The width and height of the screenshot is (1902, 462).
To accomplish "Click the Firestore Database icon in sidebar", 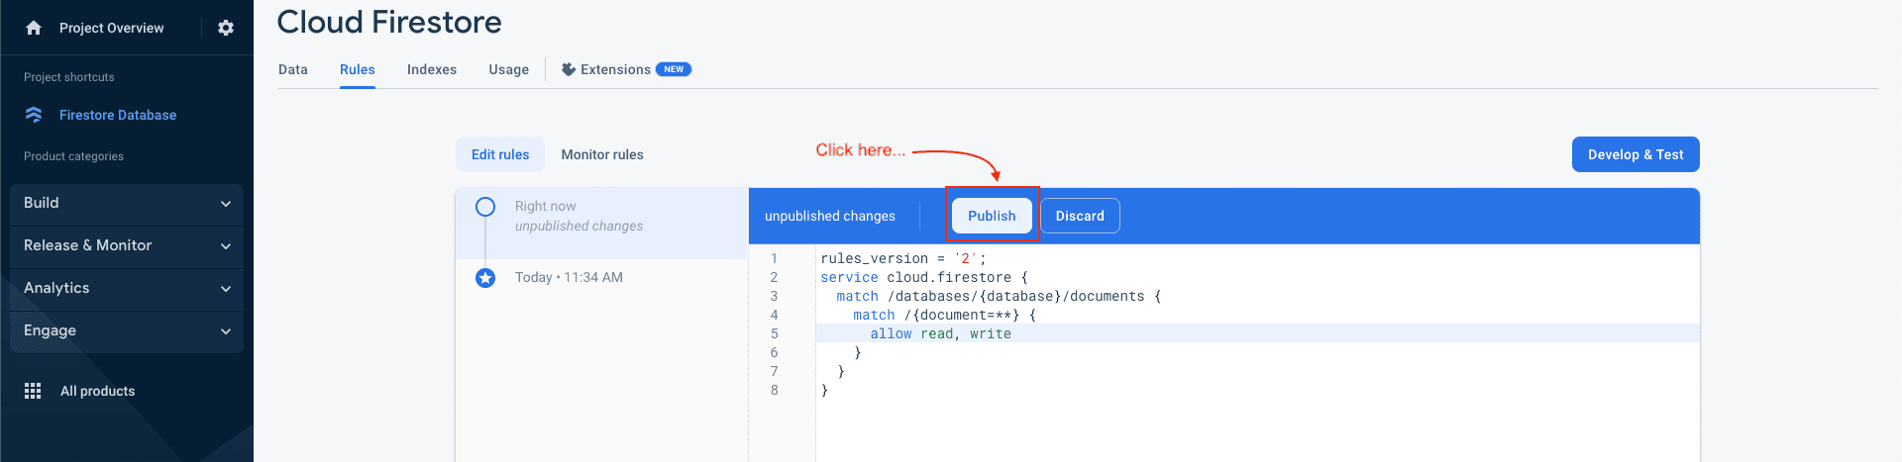I will (34, 115).
